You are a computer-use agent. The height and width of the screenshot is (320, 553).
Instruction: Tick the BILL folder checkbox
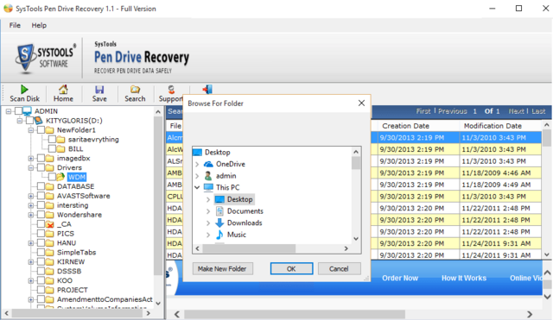pyautogui.click(x=52, y=149)
